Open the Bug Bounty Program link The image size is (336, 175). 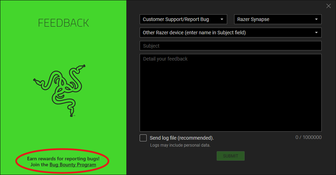(73, 165)
